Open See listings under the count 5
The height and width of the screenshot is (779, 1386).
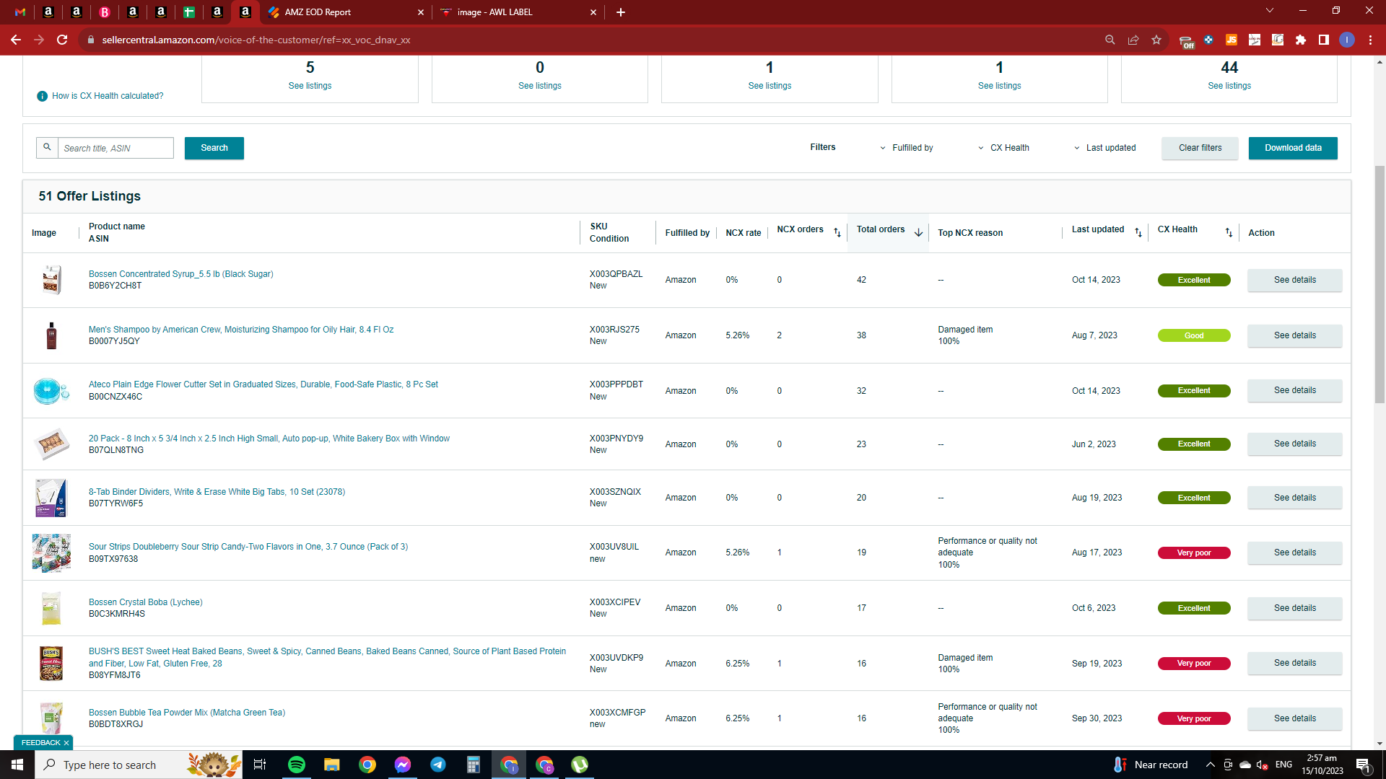[x=310, y=86]
